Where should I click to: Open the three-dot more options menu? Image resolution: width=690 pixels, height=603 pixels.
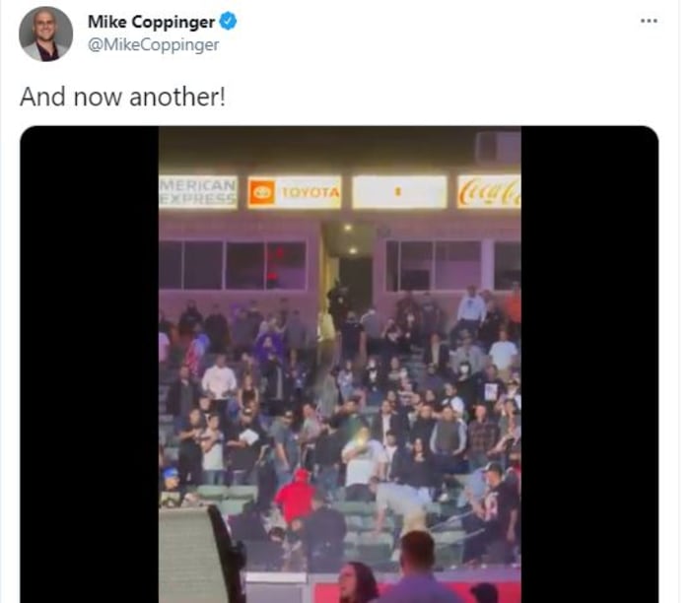click(649, 21)
